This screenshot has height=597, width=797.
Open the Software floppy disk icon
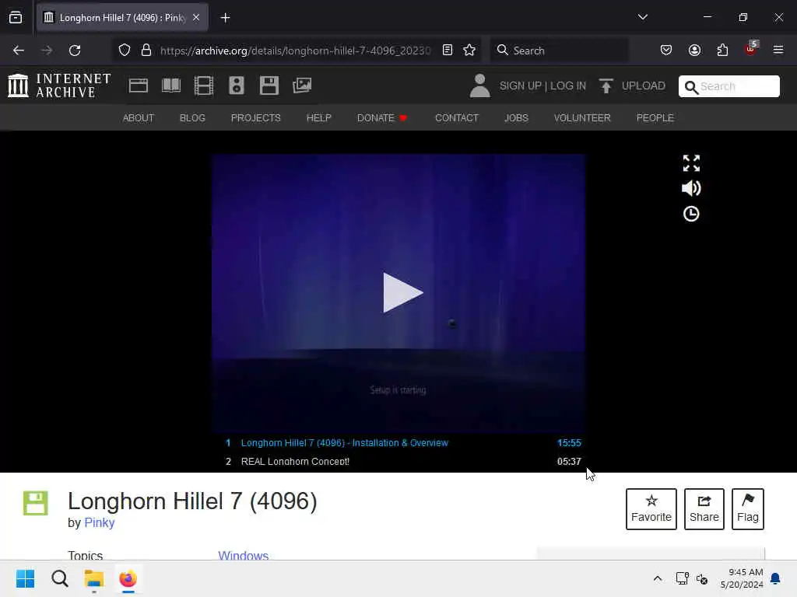pos(269,86)
